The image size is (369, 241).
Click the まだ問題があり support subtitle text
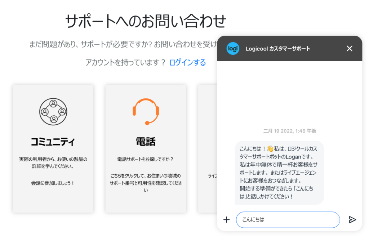(x=123, y=44)
